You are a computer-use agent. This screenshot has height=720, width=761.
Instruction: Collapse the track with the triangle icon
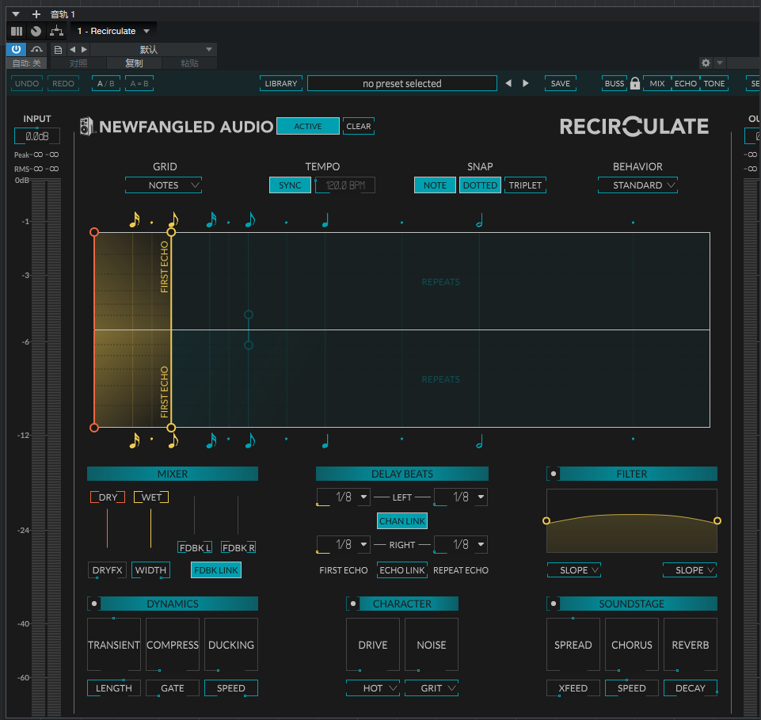16,14
